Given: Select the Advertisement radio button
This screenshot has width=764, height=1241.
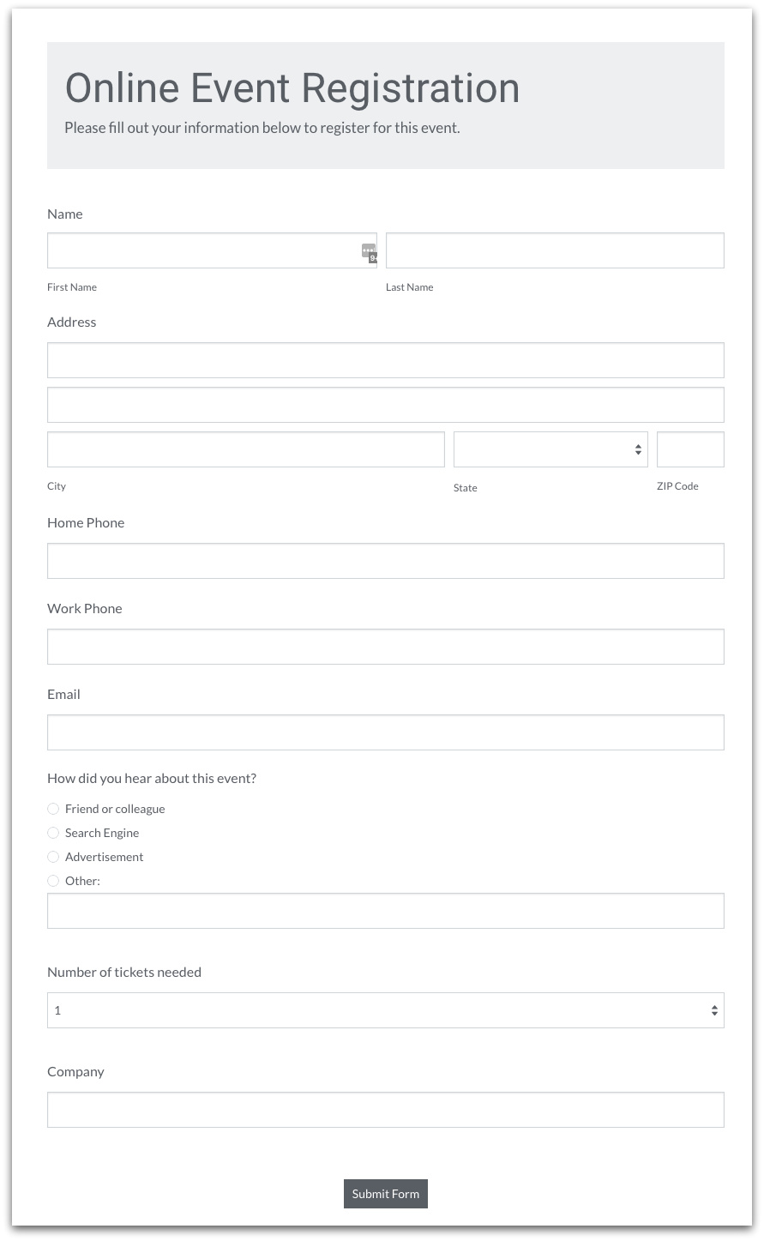Looking at the screenshot, I should [x=53, y=857].
